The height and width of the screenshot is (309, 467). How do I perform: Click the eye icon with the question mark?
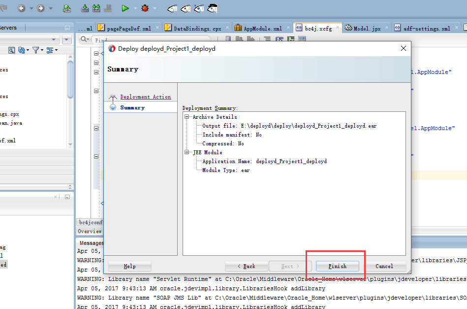pyautogui.click(x=199, y=9)
